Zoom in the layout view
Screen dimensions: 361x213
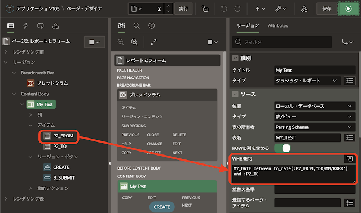click(134, 42)
